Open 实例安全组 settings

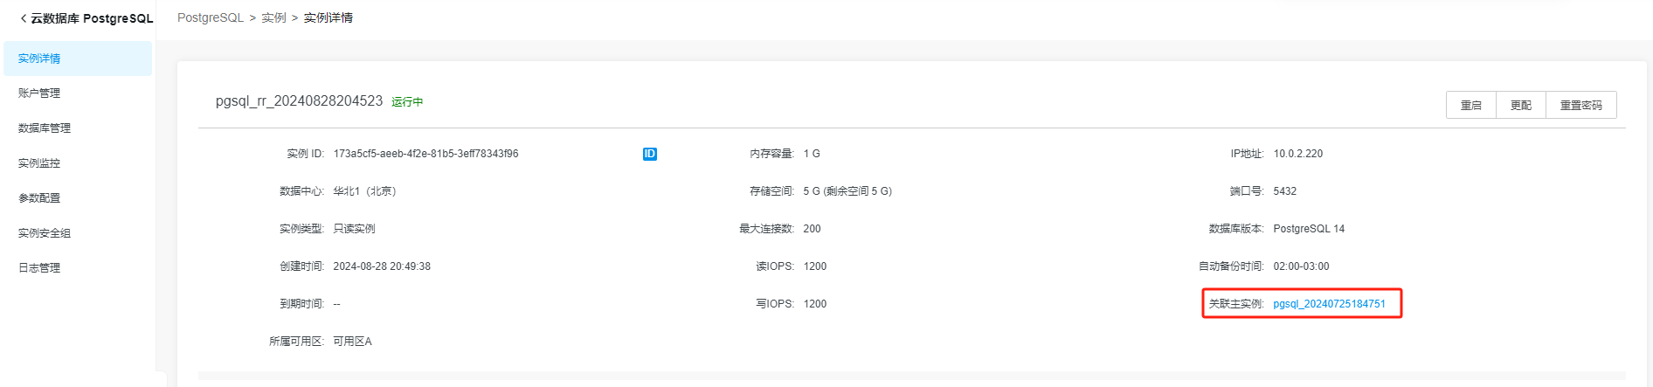pyautogui.click(x=45, y=233)
